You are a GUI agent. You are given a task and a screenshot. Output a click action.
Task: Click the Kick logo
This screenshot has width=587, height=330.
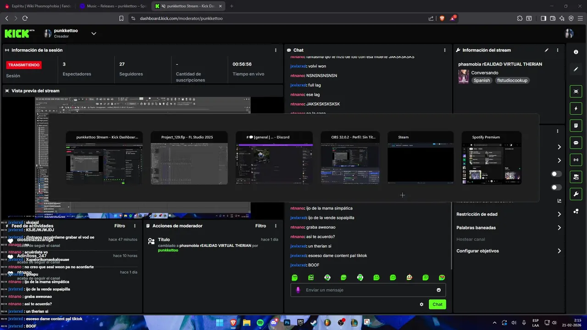[19, 33]
